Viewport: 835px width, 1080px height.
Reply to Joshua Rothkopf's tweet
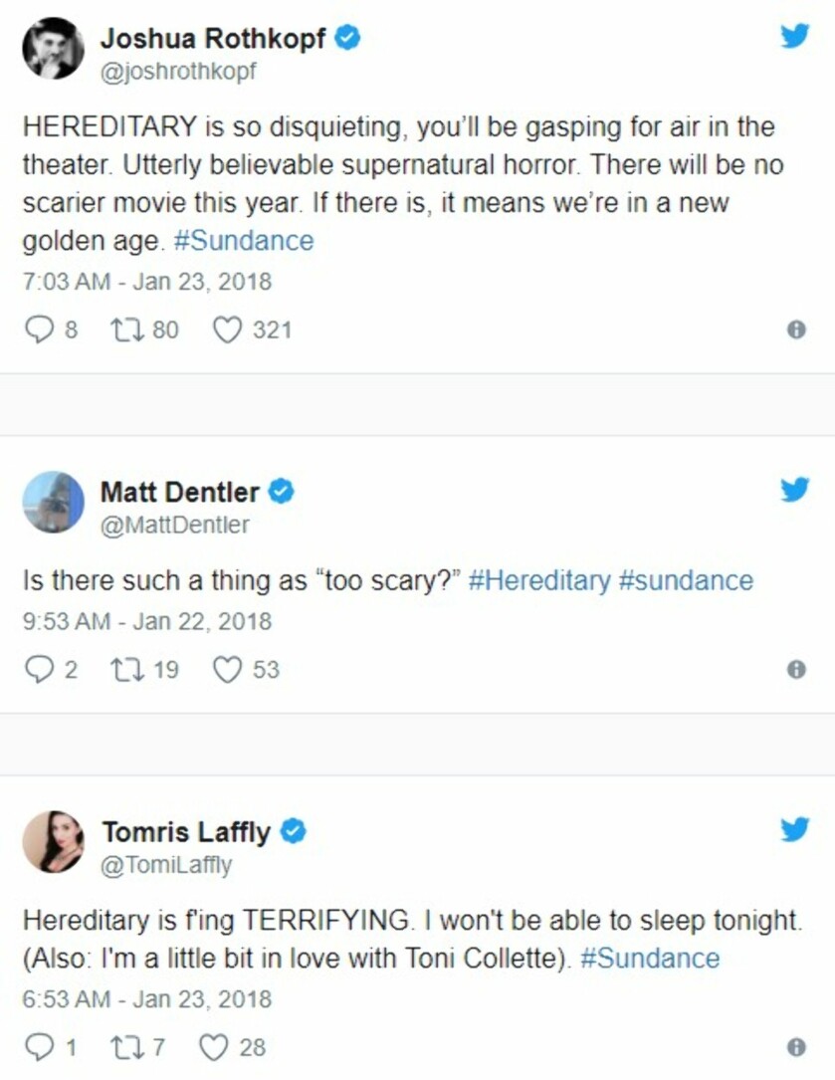click(x=39, y=329)
